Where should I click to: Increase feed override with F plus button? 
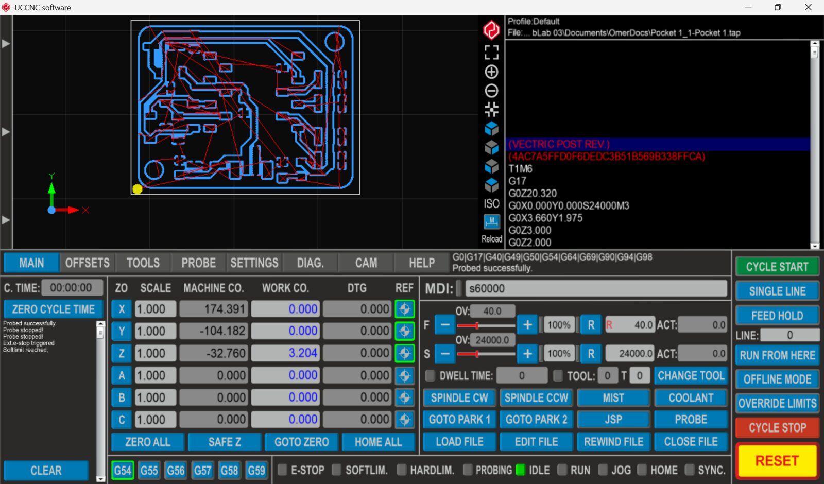tap(527, 325)
